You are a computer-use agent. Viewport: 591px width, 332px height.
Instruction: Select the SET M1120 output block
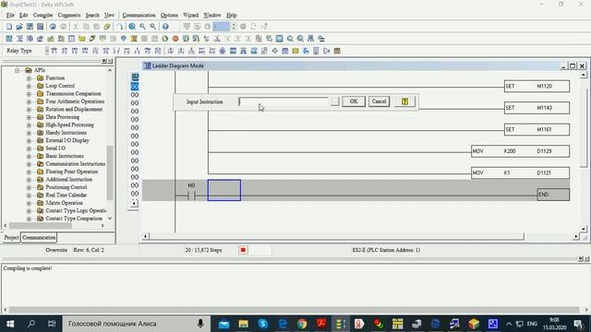click(x=537, y=86)
